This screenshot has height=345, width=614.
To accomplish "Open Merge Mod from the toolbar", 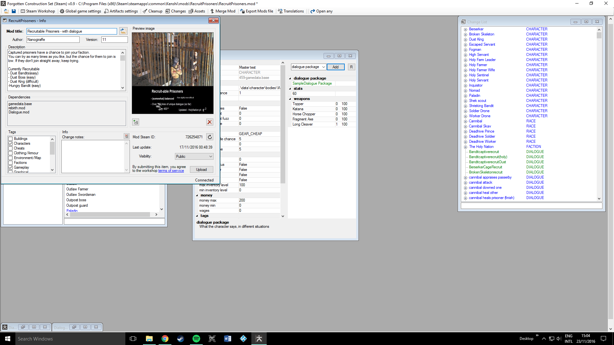I will [x=223, y=11].
